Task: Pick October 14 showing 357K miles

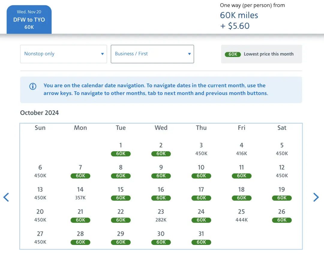Action: [x=80, y=194]
